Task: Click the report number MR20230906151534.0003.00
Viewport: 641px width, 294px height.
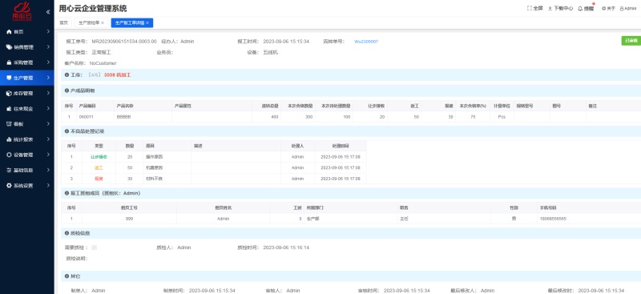Action: tap(124, 42)
